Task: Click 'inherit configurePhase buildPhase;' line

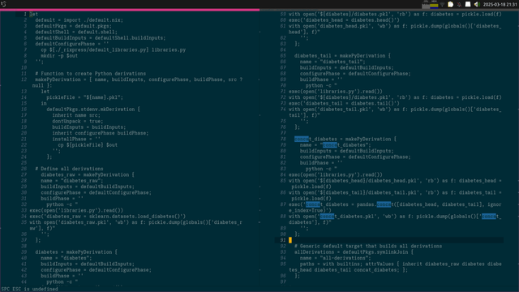Action: pos(101,133)
